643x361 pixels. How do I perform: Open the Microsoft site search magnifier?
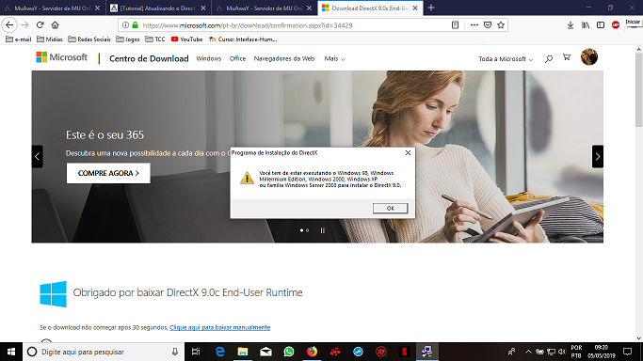click(548, 59)
